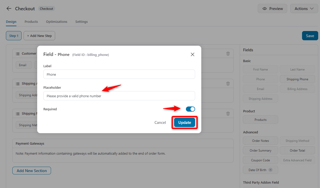Open the Optimizations tab

(57, 22)
